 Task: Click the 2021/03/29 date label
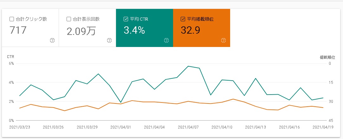(x=87, y=127)
